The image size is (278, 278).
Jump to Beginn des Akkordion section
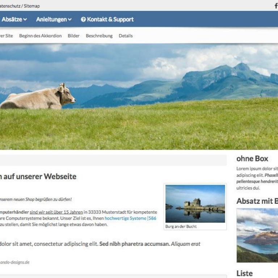tap(41, 36)
